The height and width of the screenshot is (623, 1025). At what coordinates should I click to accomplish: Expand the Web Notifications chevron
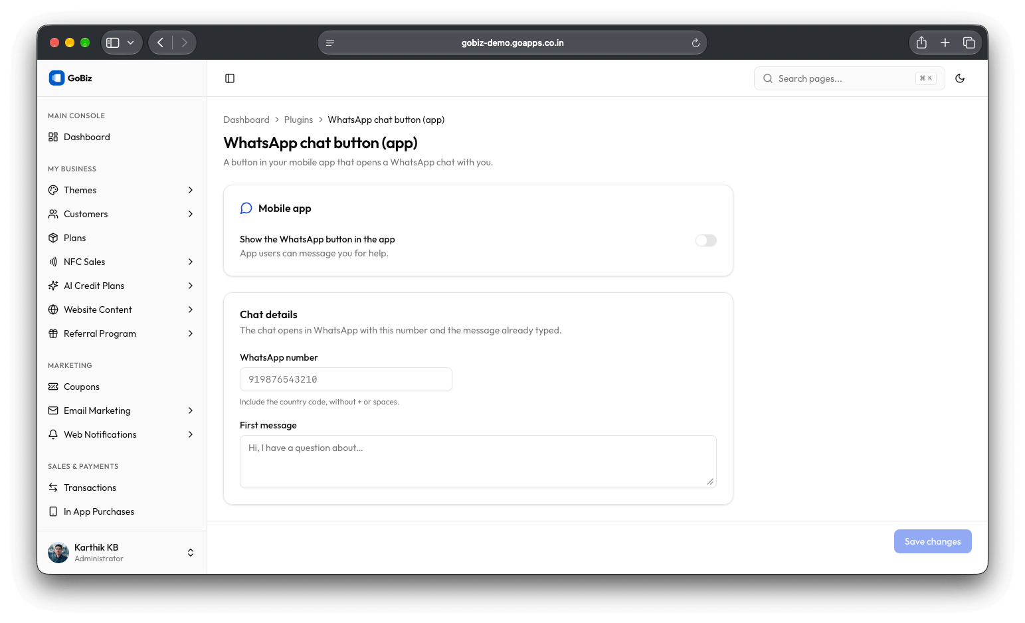tap(191, 434)
